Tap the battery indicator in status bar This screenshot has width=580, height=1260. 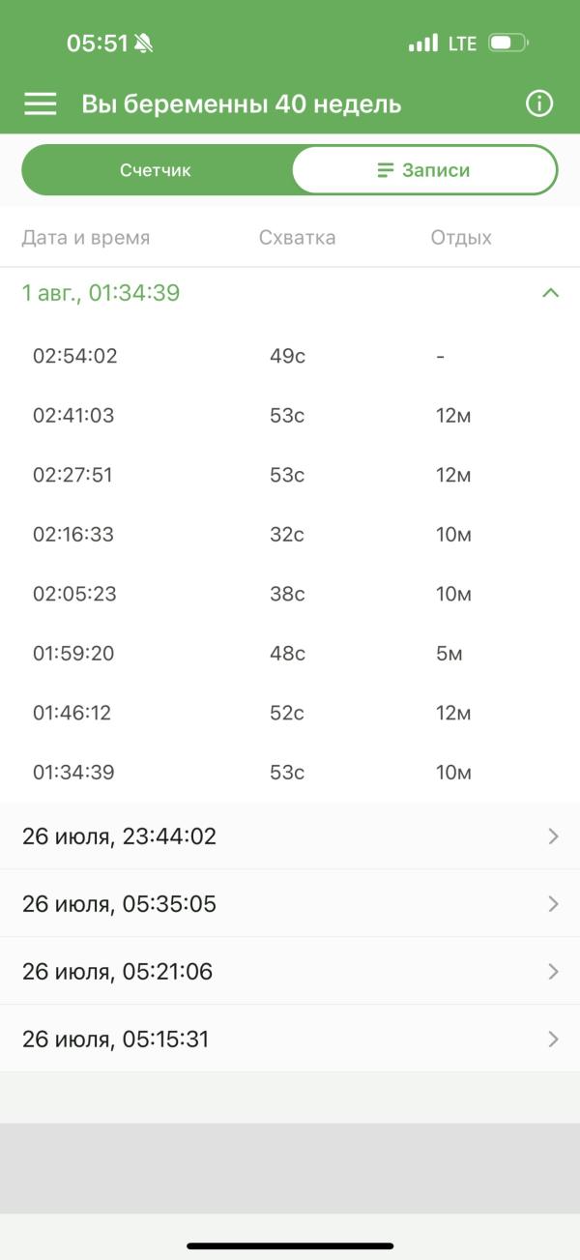(507, 44)
